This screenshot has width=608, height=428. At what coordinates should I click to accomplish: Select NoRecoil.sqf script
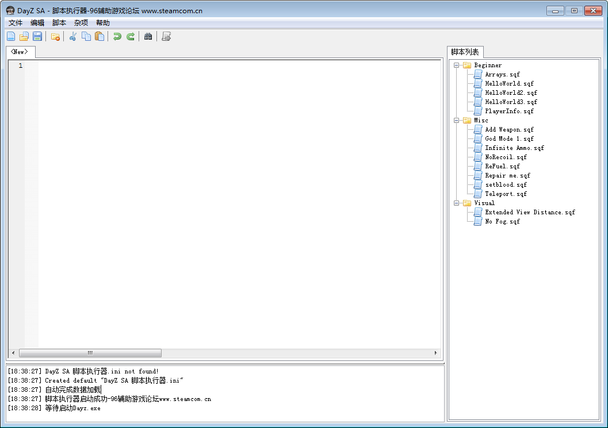click(x=506, y=157)
